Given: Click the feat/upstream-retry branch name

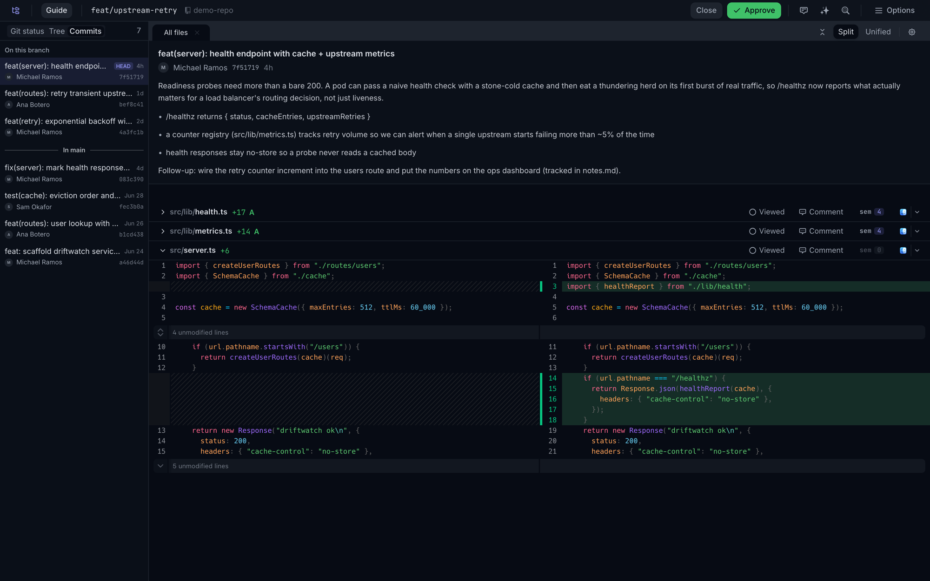Looking at the screenshot, I should (x=134, y=10).
